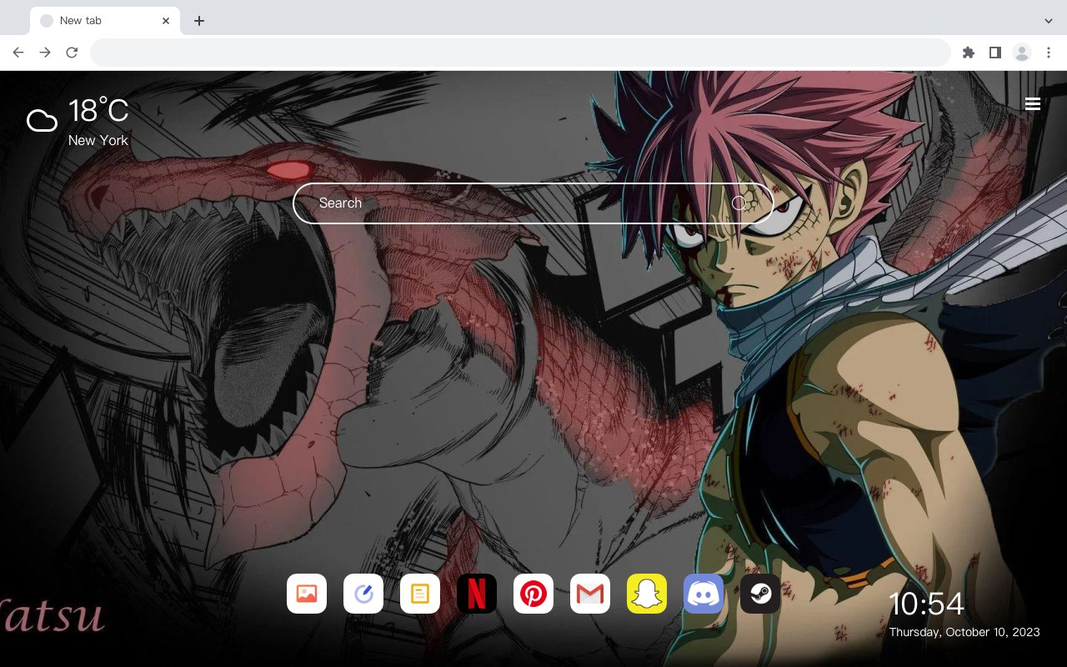This screenshot has width=1067, height=667.
Task: Expand the tab search dropdown arrow
Action: 1049,21
